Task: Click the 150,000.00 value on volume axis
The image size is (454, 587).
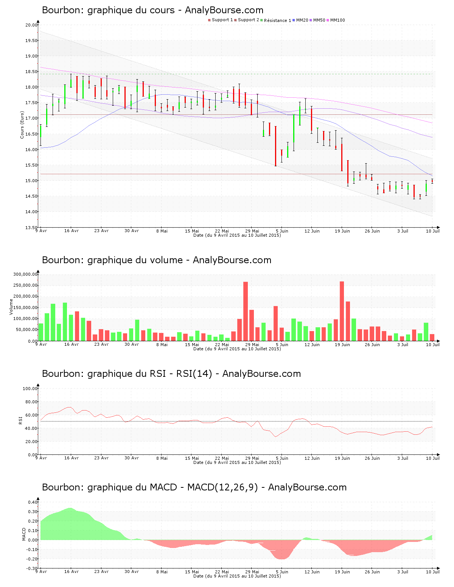Action: (25, 308)
